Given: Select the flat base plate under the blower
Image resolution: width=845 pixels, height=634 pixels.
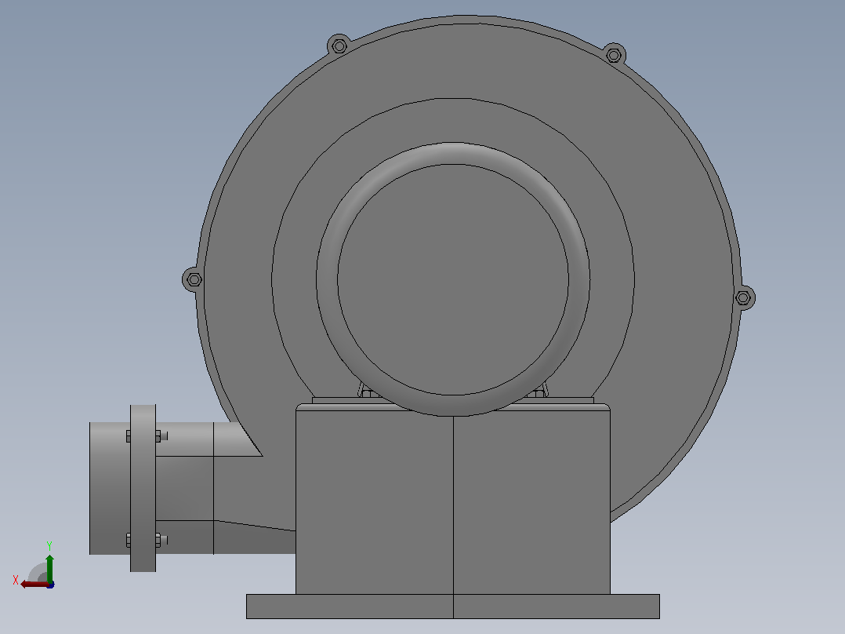Looking at the screenshot, I should (x=453, y=607).
